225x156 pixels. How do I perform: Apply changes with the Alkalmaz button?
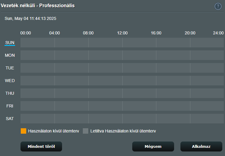(x=201, y=146)
